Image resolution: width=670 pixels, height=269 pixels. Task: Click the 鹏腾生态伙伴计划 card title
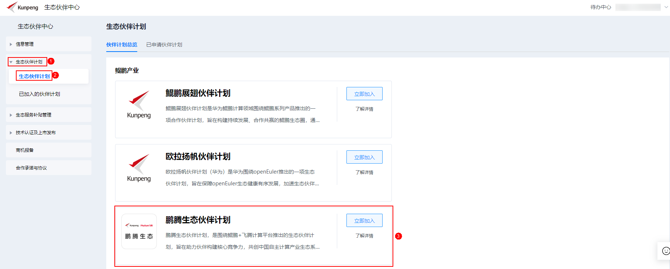click(198, 220)
